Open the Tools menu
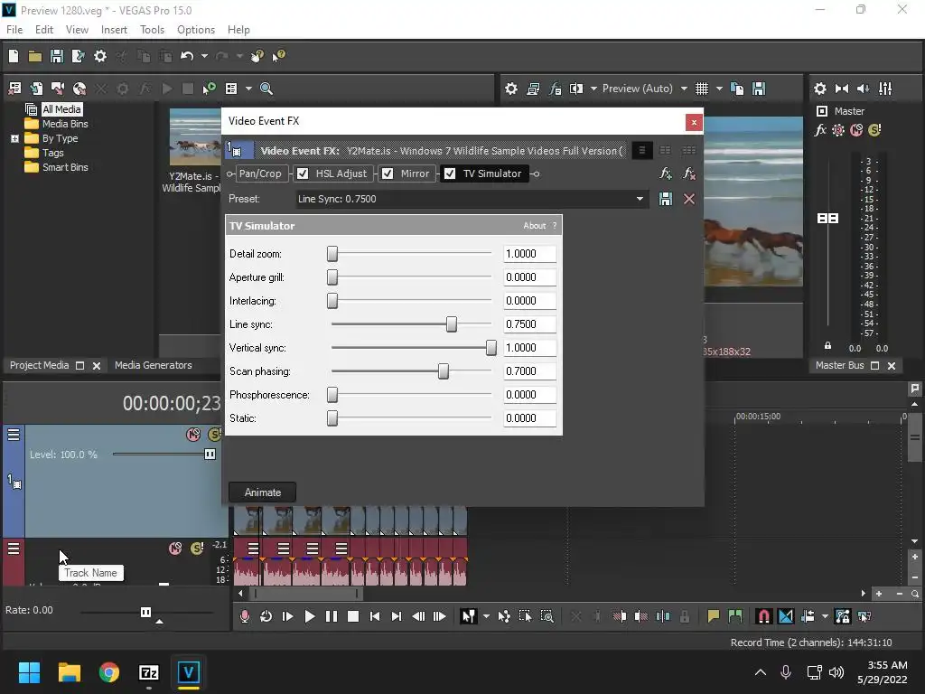Viewport: 925px width, 694px height. coord(152,30)
